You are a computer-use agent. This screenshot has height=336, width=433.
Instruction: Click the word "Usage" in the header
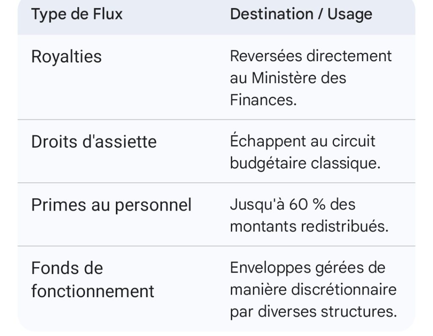tap(350, 14)
